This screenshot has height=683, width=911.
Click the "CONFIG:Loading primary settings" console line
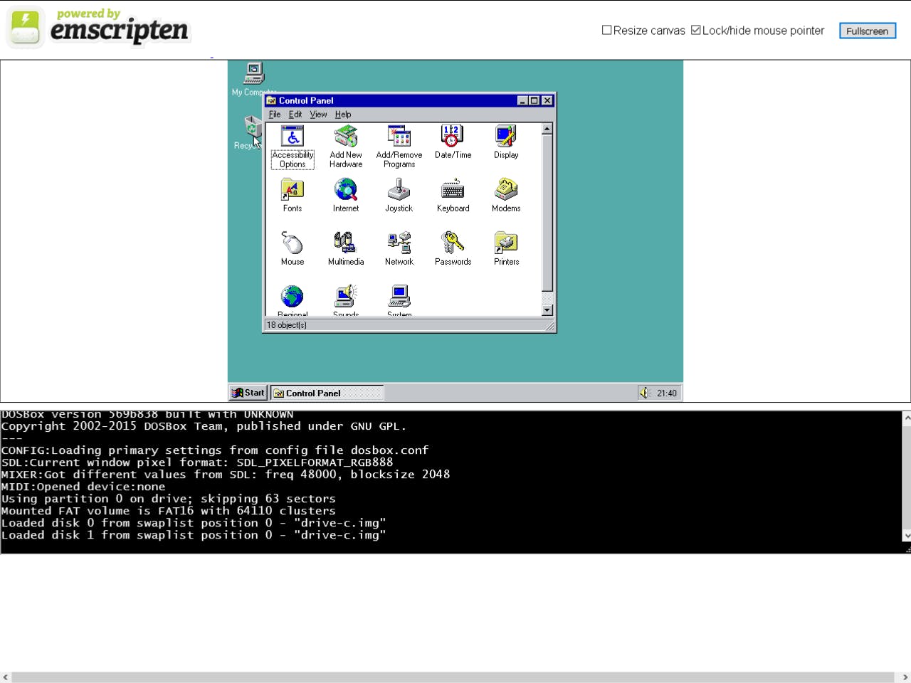pyautogui.click(x=215, y=450)
